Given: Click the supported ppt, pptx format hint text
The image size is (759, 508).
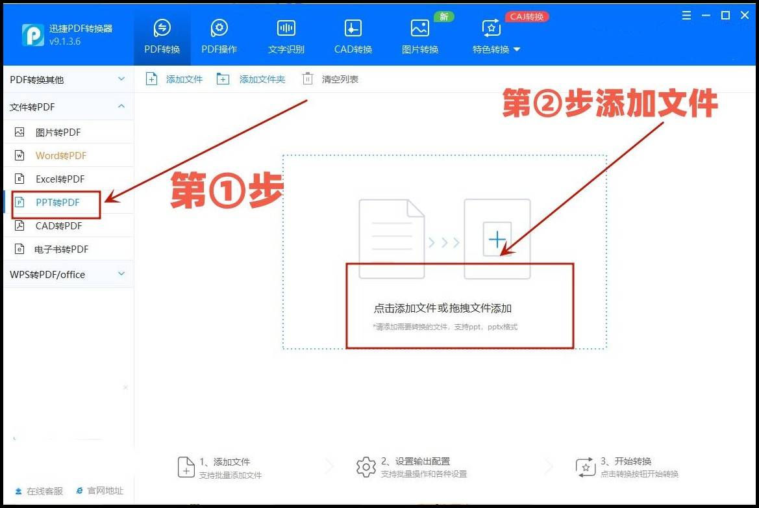Looking at the screenshot, I should coord(445,327).
